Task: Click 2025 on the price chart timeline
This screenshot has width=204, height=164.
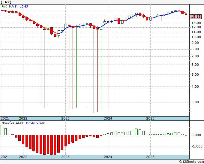Action: pyautogui.click(x=150, y=118)
